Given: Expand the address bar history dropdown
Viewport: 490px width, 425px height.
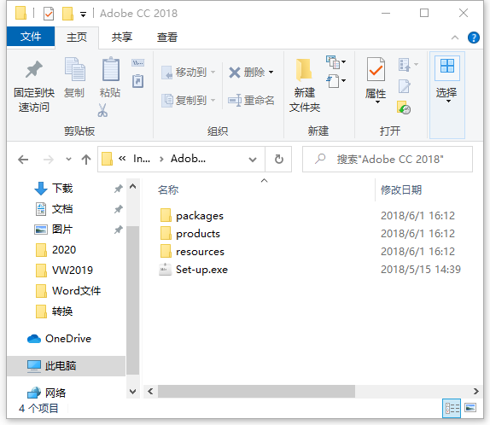Looking at the screenshot, I should (x=253, y=160).
